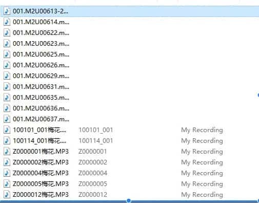259x203 pixels.
Task: Select file name 001.M2U00613-2...
Action: (41, 11)
